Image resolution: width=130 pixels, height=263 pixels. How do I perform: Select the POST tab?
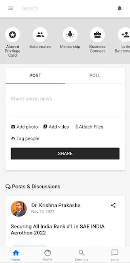coord(35,75)
